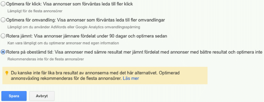Image resolution: width=264 pixels, height=102 pixels.
Task: Click the 'Kan vara lämpligt om du optimerar' hint
Action: coord(63,43)
